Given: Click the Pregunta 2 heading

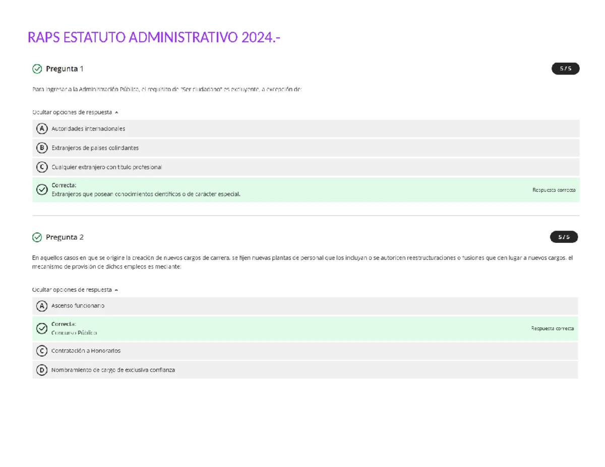Looking at the screenshot, I should pyautogui.click(x=65, y=237).
